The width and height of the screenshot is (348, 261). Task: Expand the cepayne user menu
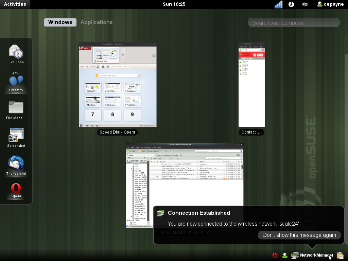pos(329,4)
